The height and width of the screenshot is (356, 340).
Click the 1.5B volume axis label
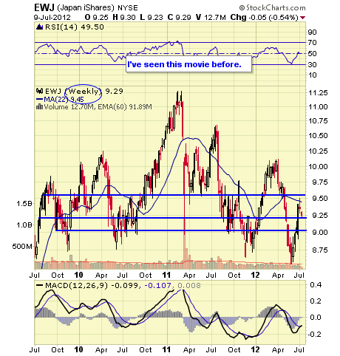click(24, 204)
